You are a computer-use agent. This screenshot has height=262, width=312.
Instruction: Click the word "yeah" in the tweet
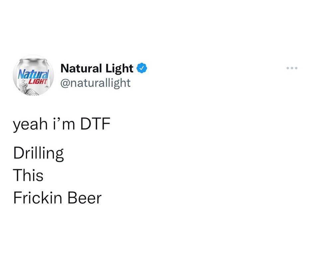[x=29, y=127]
